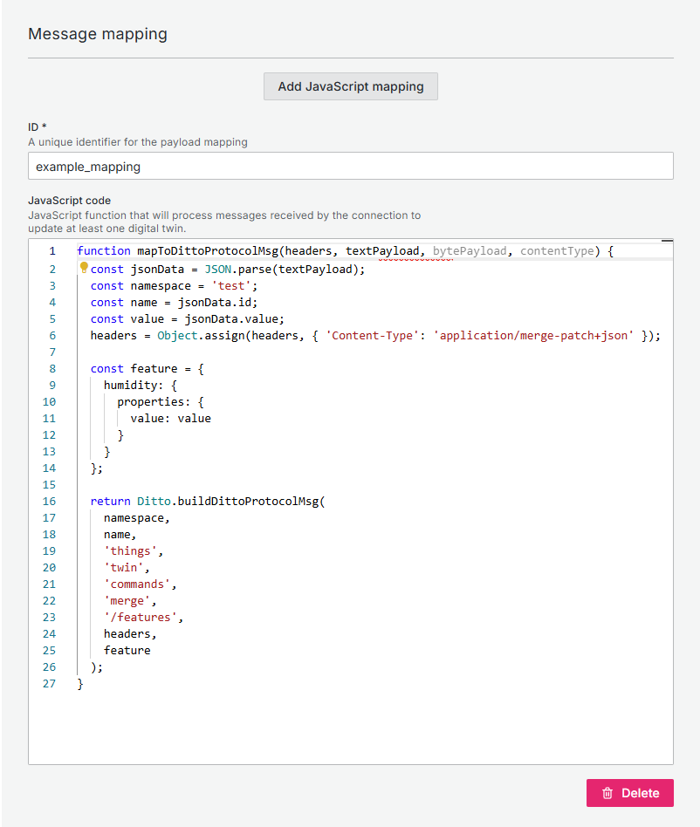Click the 'application/merge-patch+json' string
The height and width of the screenshot is (827, 700).
[x=533, y=336]
